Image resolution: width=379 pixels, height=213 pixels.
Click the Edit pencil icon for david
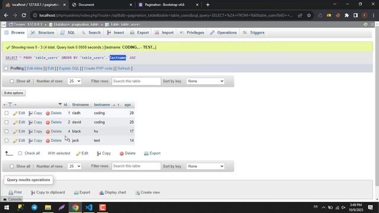coord(15,122)
